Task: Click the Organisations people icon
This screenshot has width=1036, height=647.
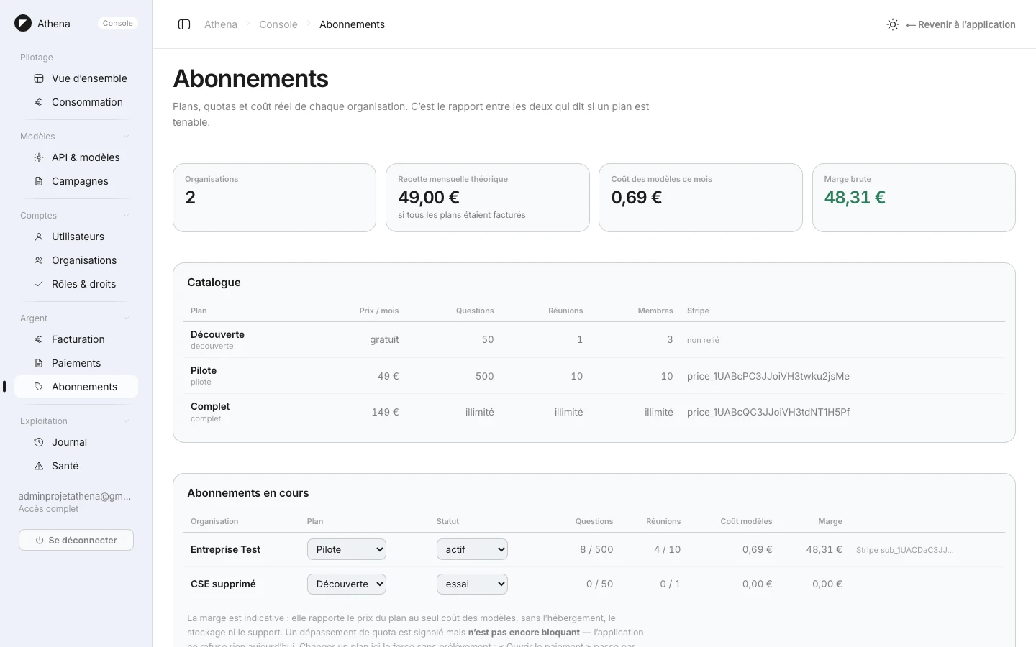Action: [x=39, y=260]
